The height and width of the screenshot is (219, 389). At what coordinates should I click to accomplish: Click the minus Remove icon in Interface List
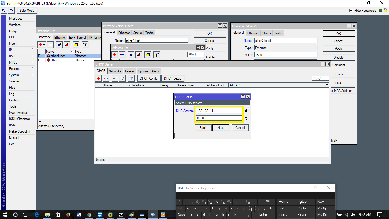[x=50, y=45]
